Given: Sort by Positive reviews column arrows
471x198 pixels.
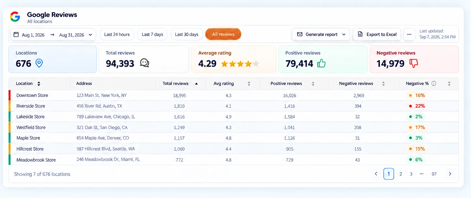Looking at the screenshot, I should coord(313,84).
